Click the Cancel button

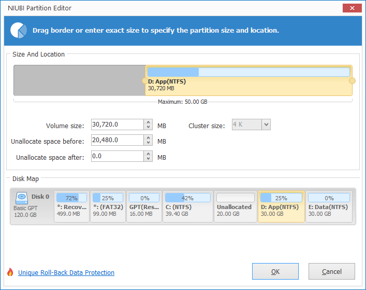332,271
